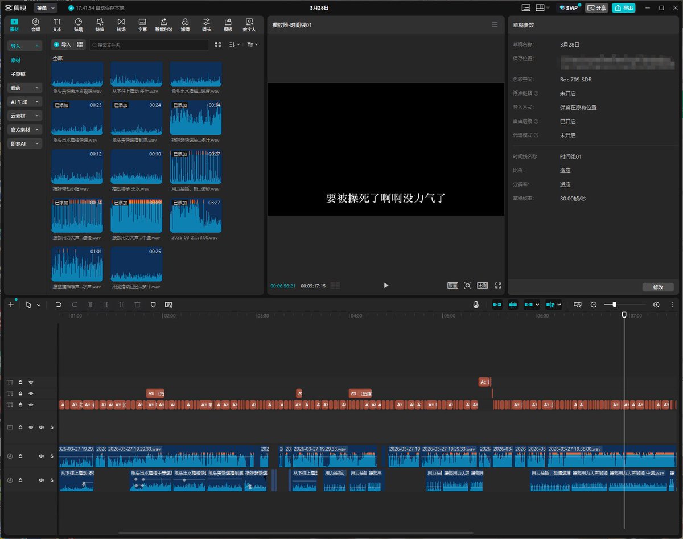Open the media filter dropdown
The image size is (683, 539).
(252, 44)
